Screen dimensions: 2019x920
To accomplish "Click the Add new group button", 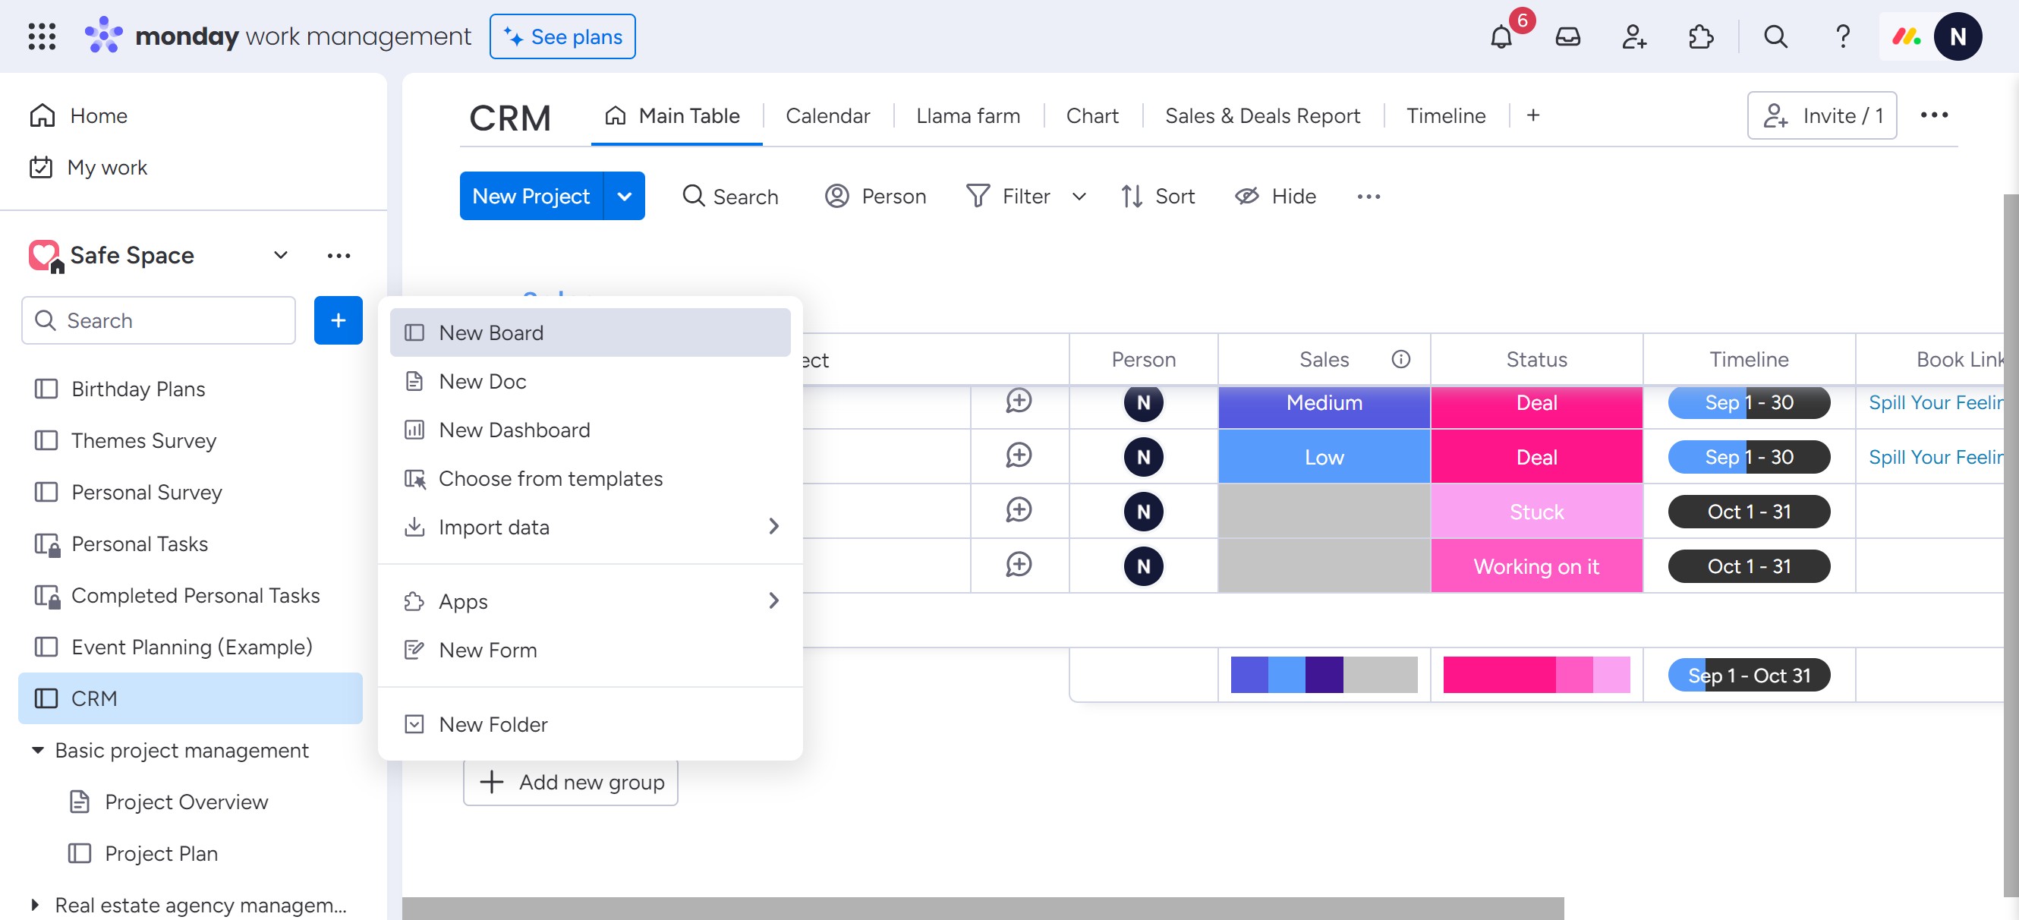I will 570,781.
